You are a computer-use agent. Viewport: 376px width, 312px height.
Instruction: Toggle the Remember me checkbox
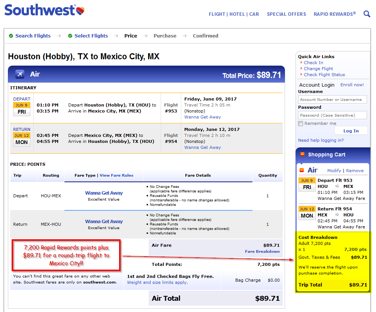[x=300, y=123]
